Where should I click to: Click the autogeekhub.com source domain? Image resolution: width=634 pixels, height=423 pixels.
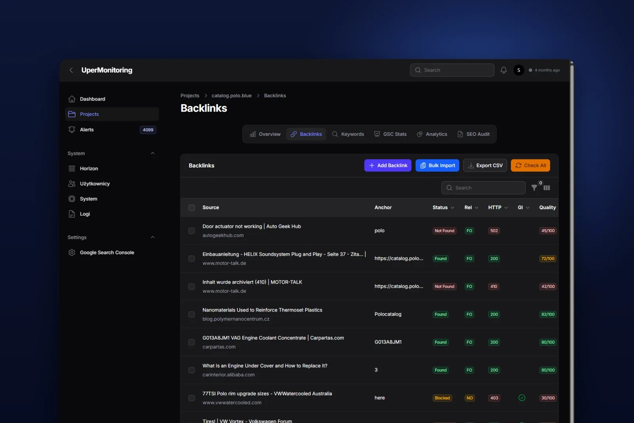223,235
